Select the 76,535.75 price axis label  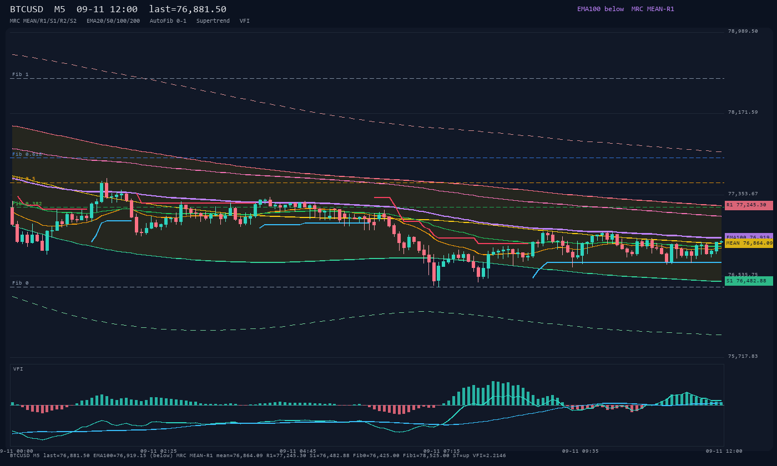(743, 275)
